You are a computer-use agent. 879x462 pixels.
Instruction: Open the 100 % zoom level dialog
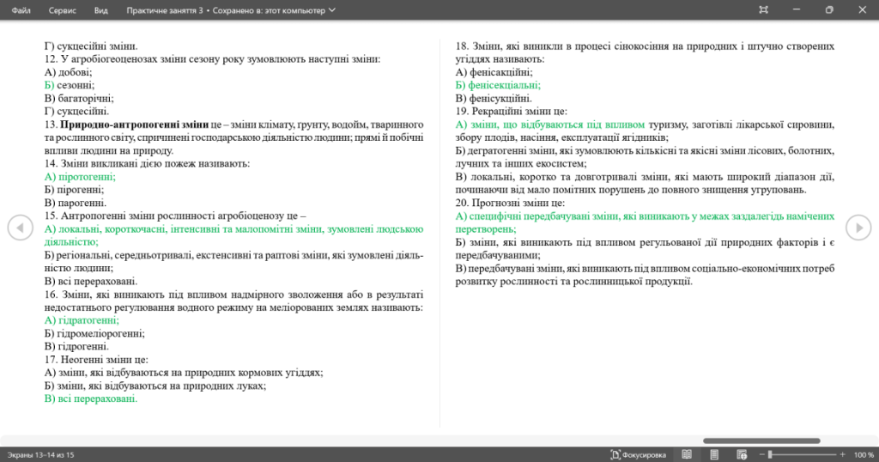pyautogui.click(x=864, y=455)
